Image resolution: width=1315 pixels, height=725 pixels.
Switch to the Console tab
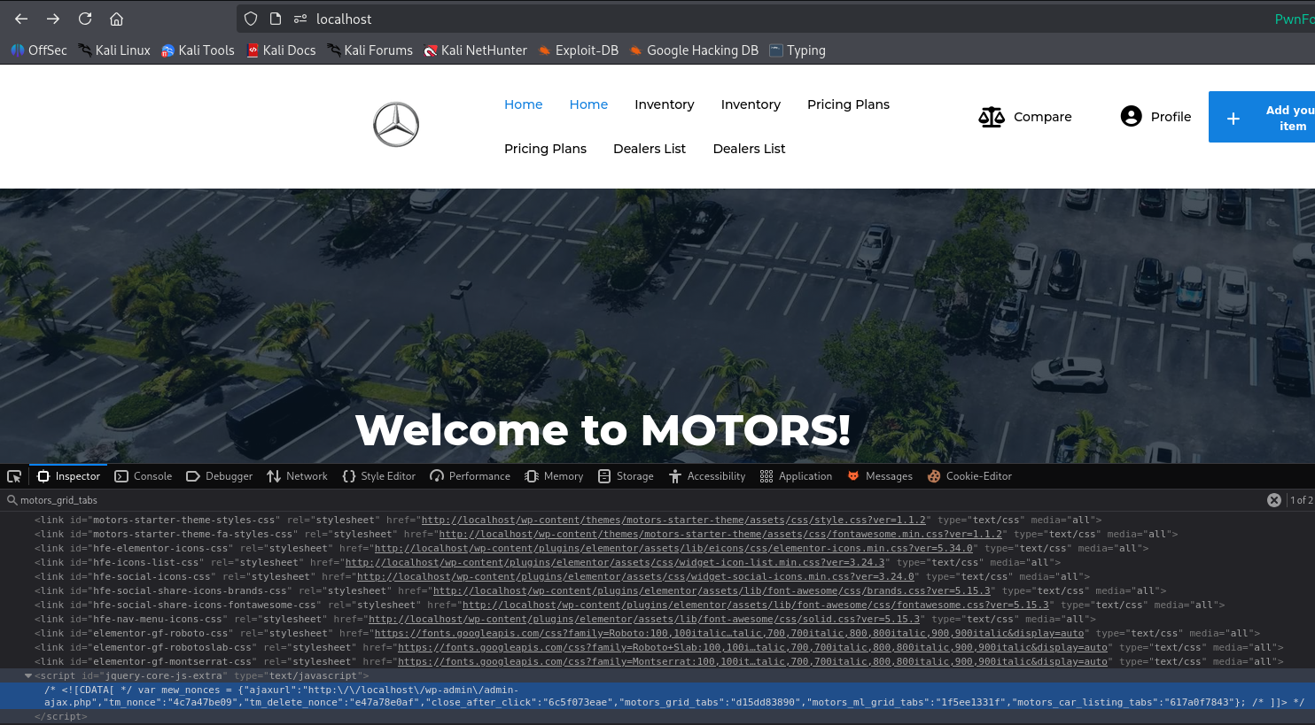(x=144, y=476)
